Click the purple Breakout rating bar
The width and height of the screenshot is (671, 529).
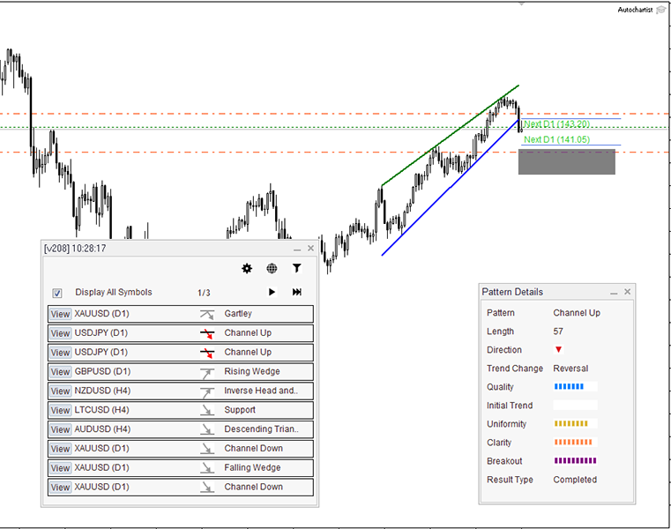(575, 461)
